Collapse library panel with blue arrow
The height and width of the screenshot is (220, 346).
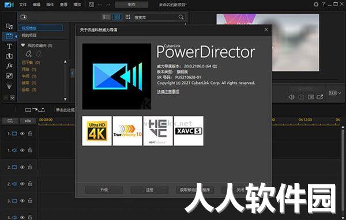click(x=72, y=73)
